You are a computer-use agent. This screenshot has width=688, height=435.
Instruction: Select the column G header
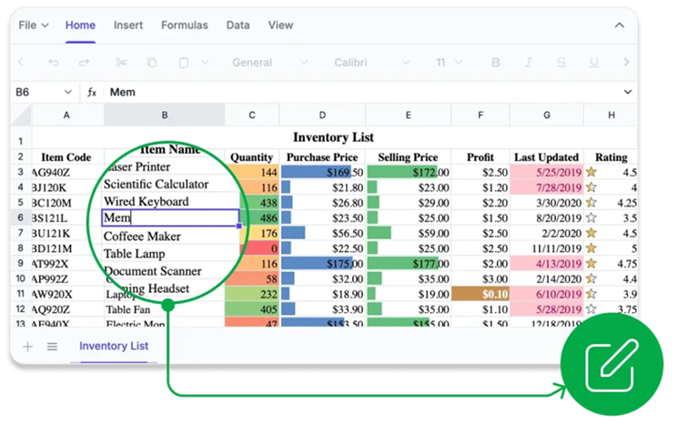pyautogui.click(x=547, y=116)
